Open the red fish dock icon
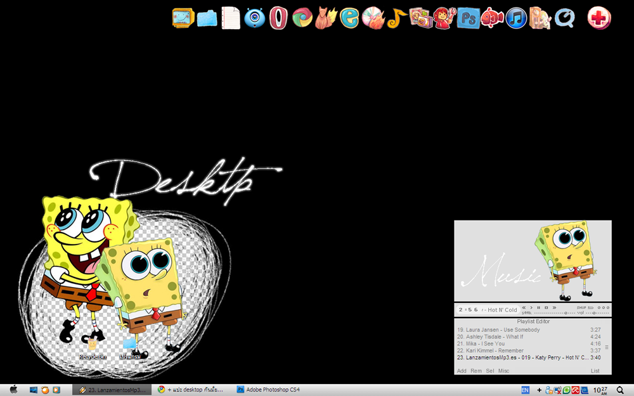The height and width of the screenshot is (396, 634). pyautogui.click(x=492, y=18)
